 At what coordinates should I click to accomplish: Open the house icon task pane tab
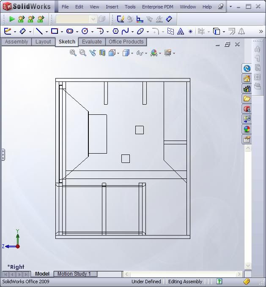coord(247,79)
